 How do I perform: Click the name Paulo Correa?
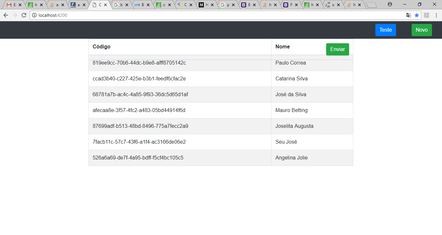[291, 63]
